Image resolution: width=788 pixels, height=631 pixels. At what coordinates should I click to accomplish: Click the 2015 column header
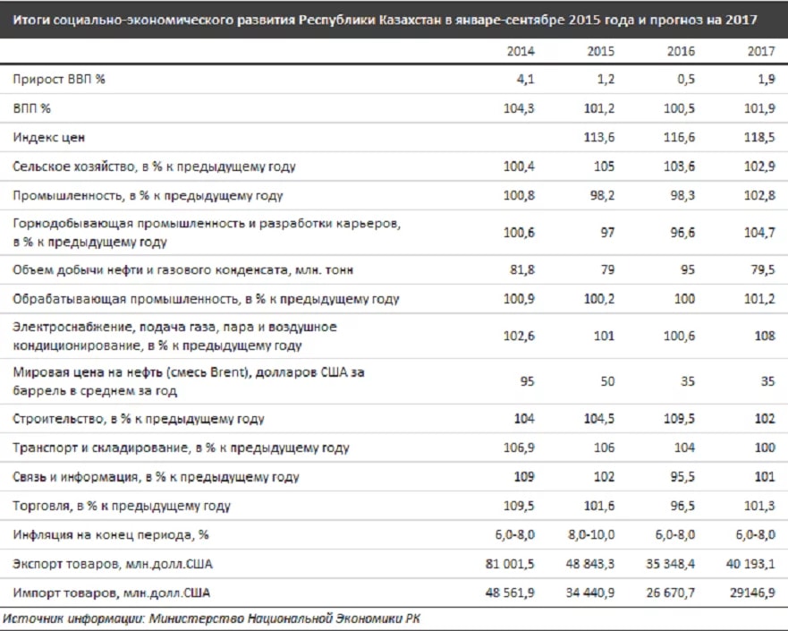pyautogui.click(x=600, y=51)
